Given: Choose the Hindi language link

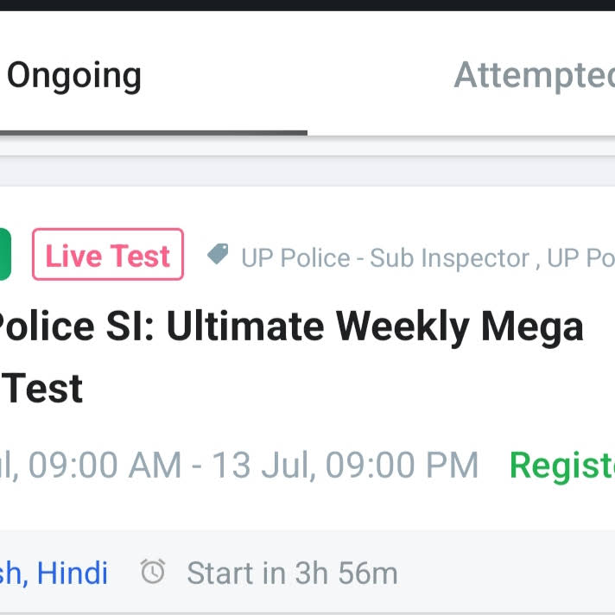Looking at the screenshot, I should coord(73,573).
